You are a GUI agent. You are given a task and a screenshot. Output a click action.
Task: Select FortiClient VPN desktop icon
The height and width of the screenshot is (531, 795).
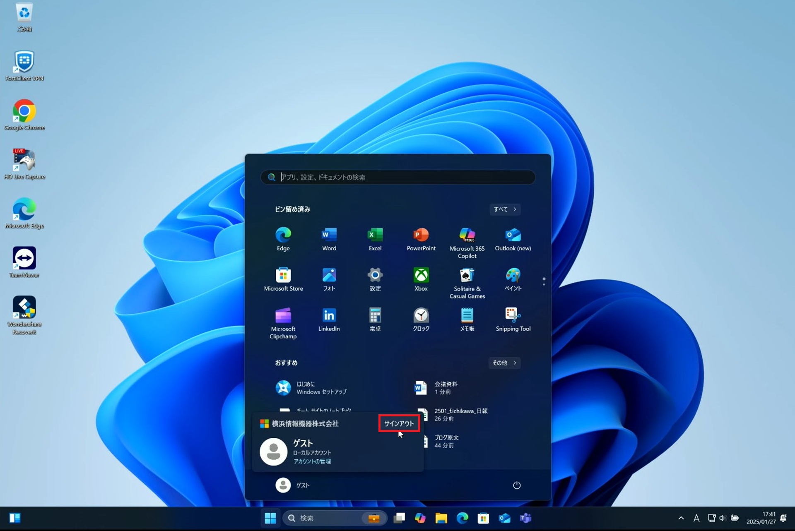point(24,66)
